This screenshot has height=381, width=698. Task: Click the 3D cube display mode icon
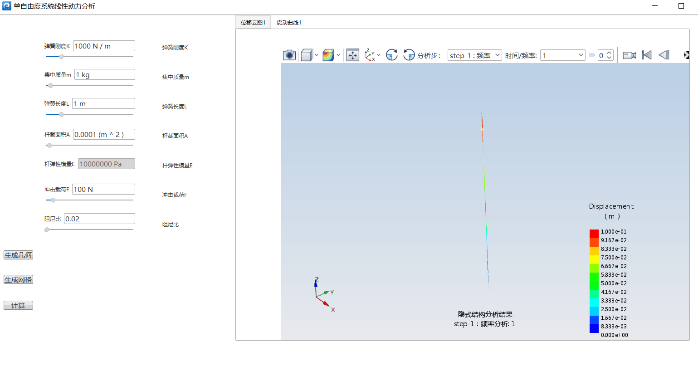tap(307, 55)
